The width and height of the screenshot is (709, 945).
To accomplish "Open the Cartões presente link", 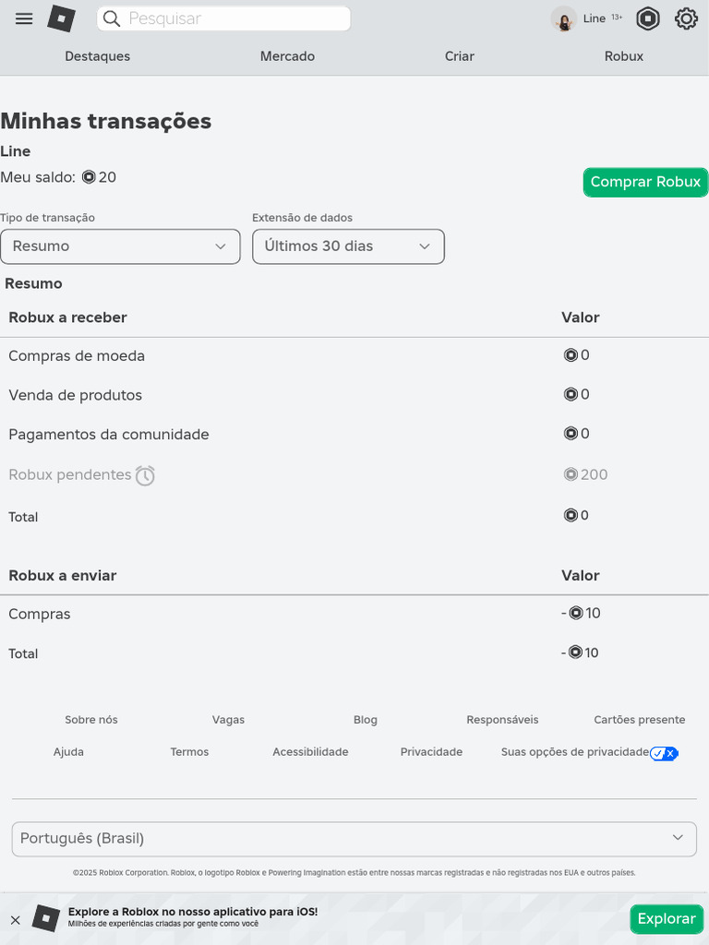I will point(640,720).
